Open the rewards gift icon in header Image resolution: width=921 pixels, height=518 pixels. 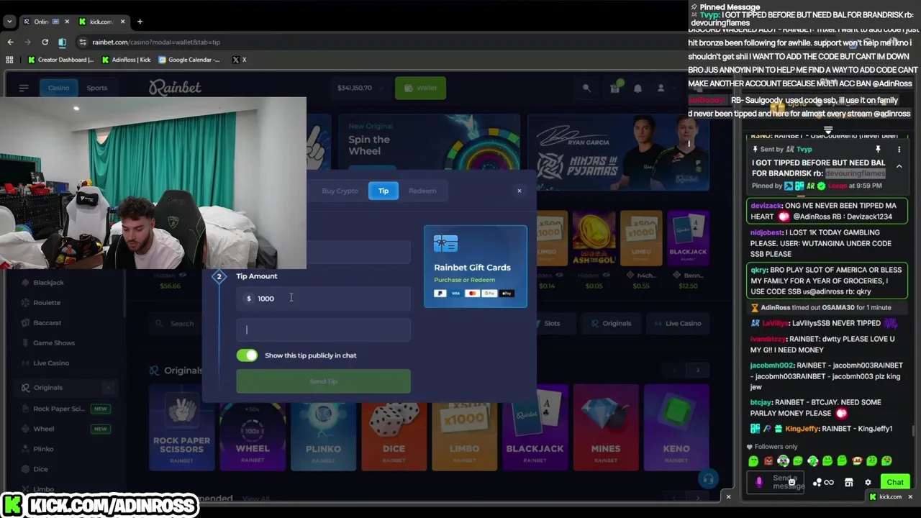614,88
